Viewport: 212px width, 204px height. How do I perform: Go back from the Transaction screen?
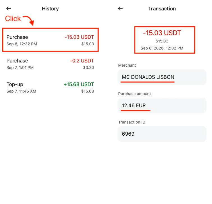click(120, 9)
